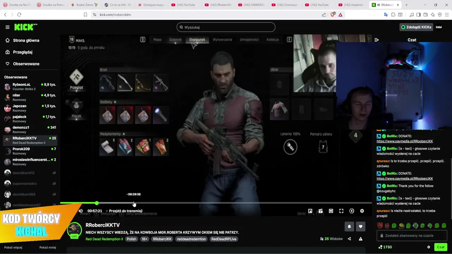This screenshot has width=452, height=254.
Task: Open the Kick hamburger menu
Action: coord(7,27)
